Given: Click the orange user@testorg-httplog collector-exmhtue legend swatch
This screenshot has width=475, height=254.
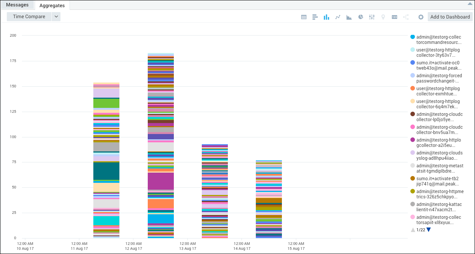Looking at the screenshot, I should click(x=413, y=89).
